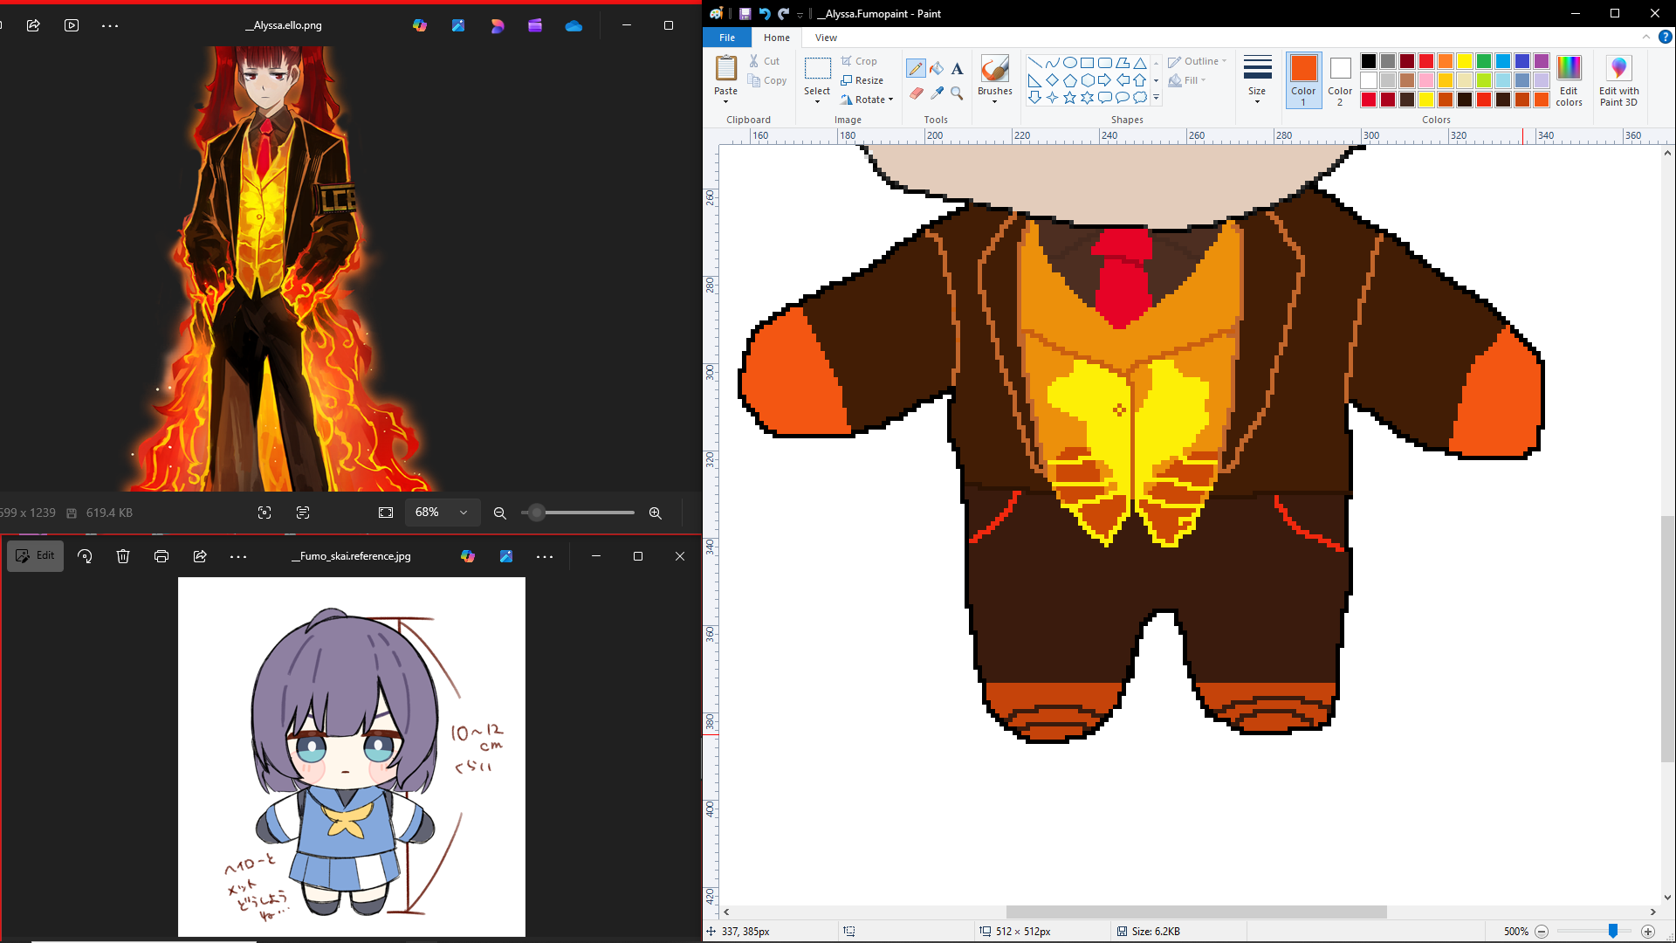
Task: Select the Eraser tool
Action: tap(915, 93)
